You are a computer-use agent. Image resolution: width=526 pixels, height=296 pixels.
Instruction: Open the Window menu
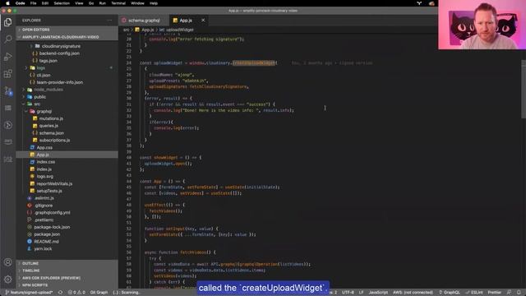137,3
